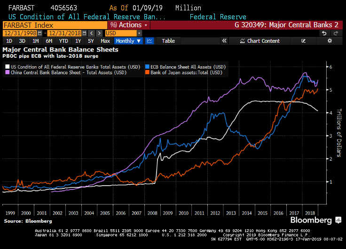346x249 pixels.
Task: Click the 1999 x-axis year label
Action: 10,213
